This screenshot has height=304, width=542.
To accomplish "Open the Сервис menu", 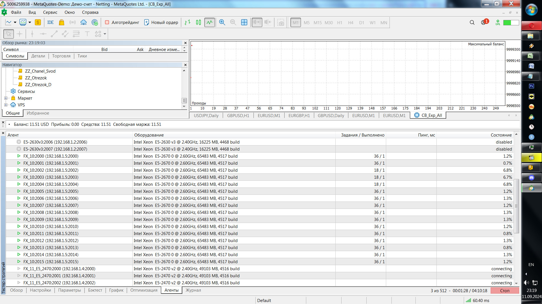I will [x=50, y=12].
